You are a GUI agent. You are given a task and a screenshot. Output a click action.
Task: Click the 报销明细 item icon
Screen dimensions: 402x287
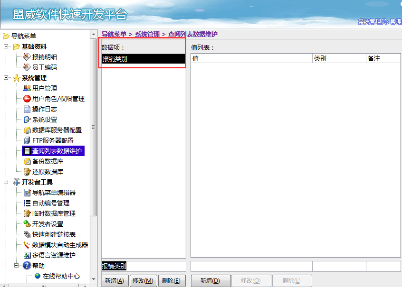tap(27, 57)
